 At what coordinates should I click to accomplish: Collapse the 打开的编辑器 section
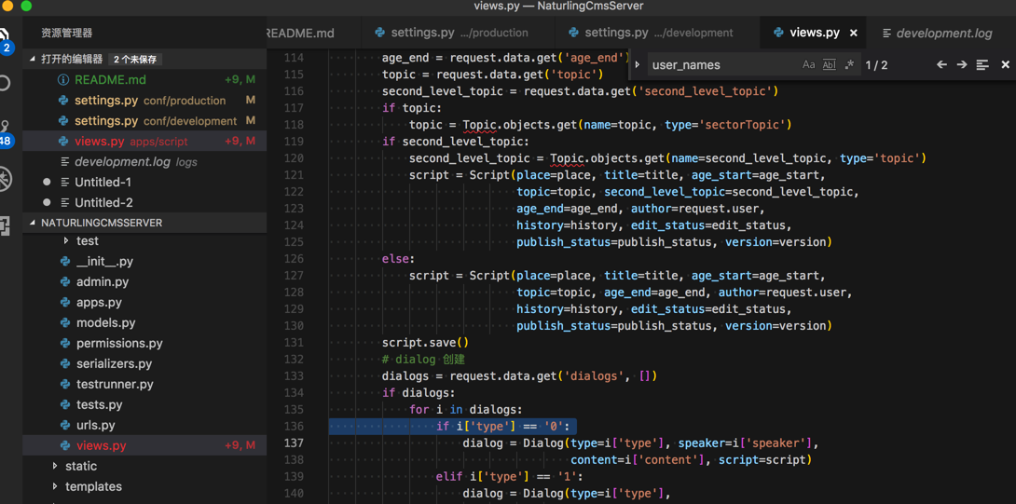click(33, 59)
